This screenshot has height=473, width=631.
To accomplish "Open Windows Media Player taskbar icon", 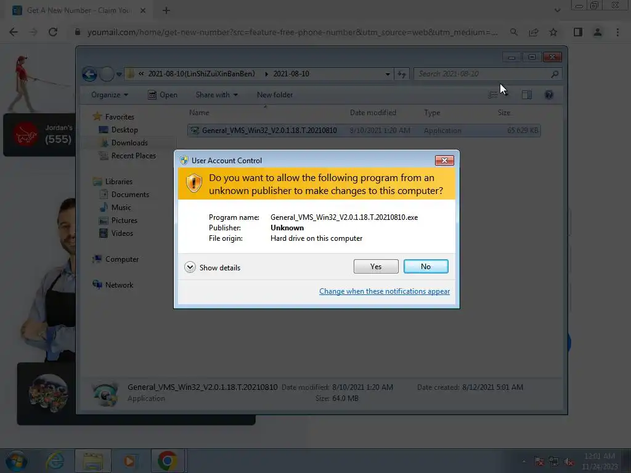I will coord(129,461).
